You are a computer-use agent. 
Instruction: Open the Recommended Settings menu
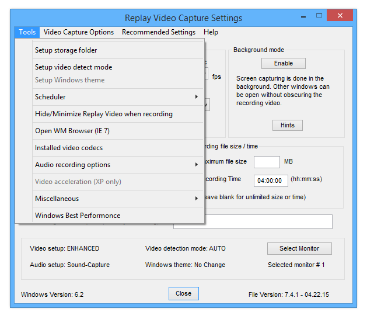(x=159, y=32)
